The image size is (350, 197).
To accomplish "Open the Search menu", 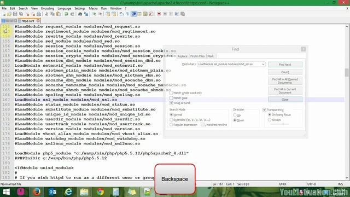I will click(x=23, y=8).
